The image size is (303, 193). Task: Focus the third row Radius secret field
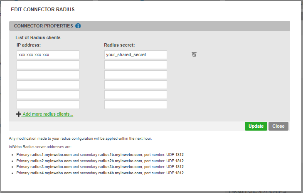135,74
